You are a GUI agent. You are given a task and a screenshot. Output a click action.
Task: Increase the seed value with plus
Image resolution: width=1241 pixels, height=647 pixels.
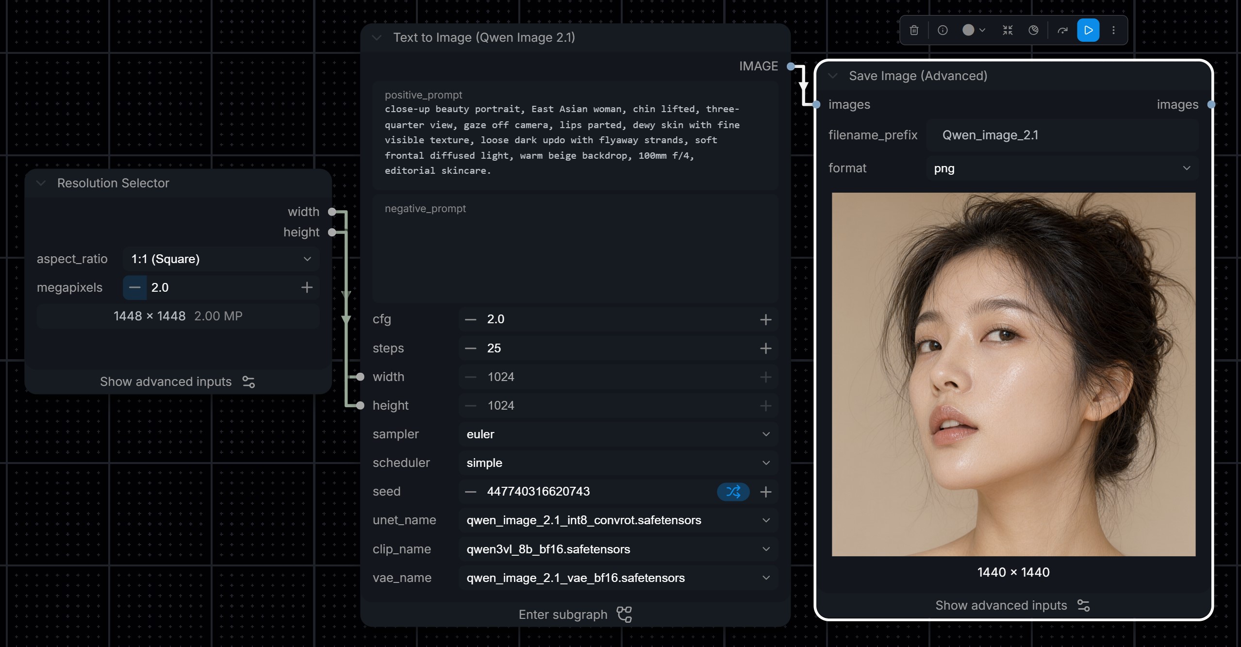click(765, 492)
